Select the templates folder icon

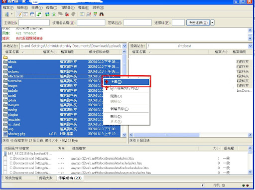tap(5, 119)
